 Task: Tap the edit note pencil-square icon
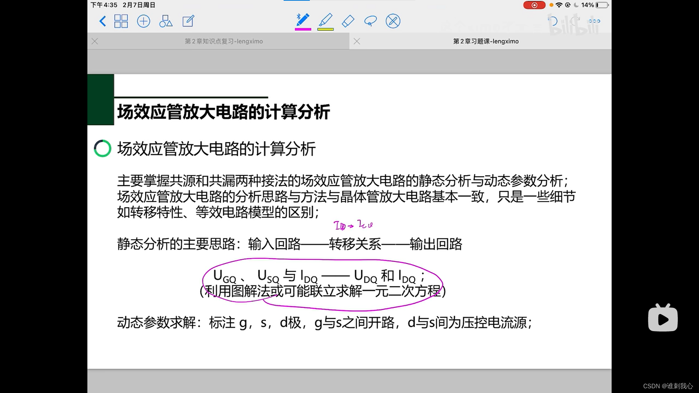pos(188,21)
